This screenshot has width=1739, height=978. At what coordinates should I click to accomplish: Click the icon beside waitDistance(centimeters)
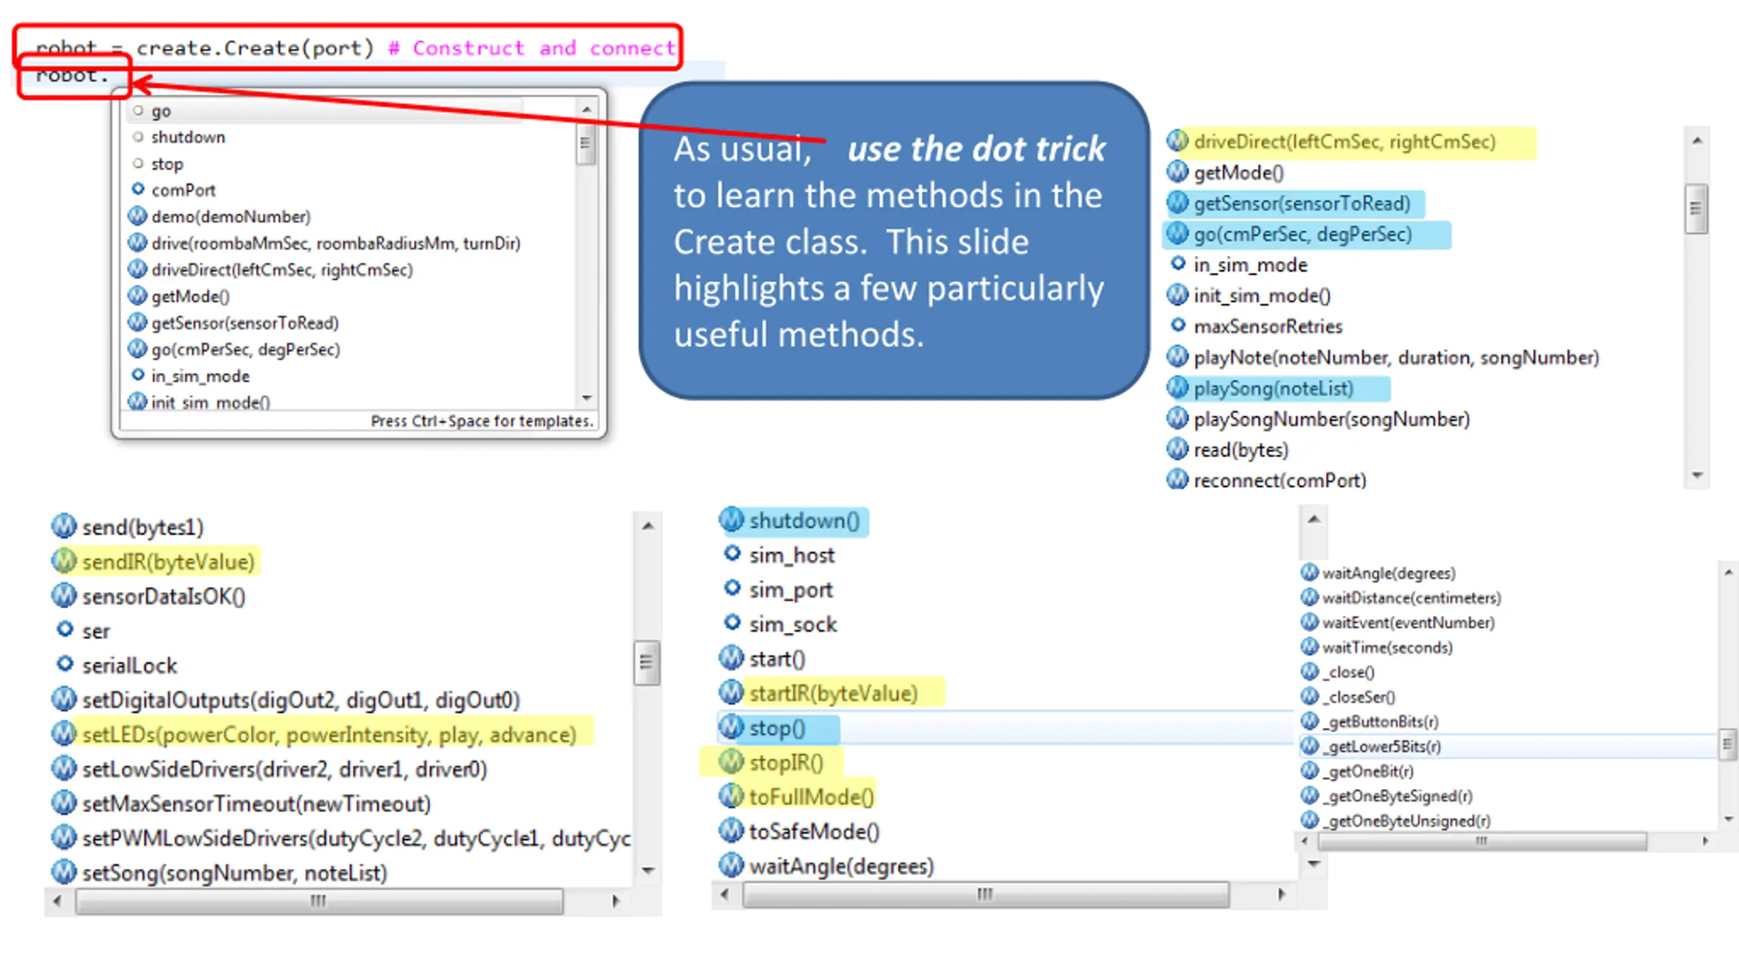(x=1309, y=597)
